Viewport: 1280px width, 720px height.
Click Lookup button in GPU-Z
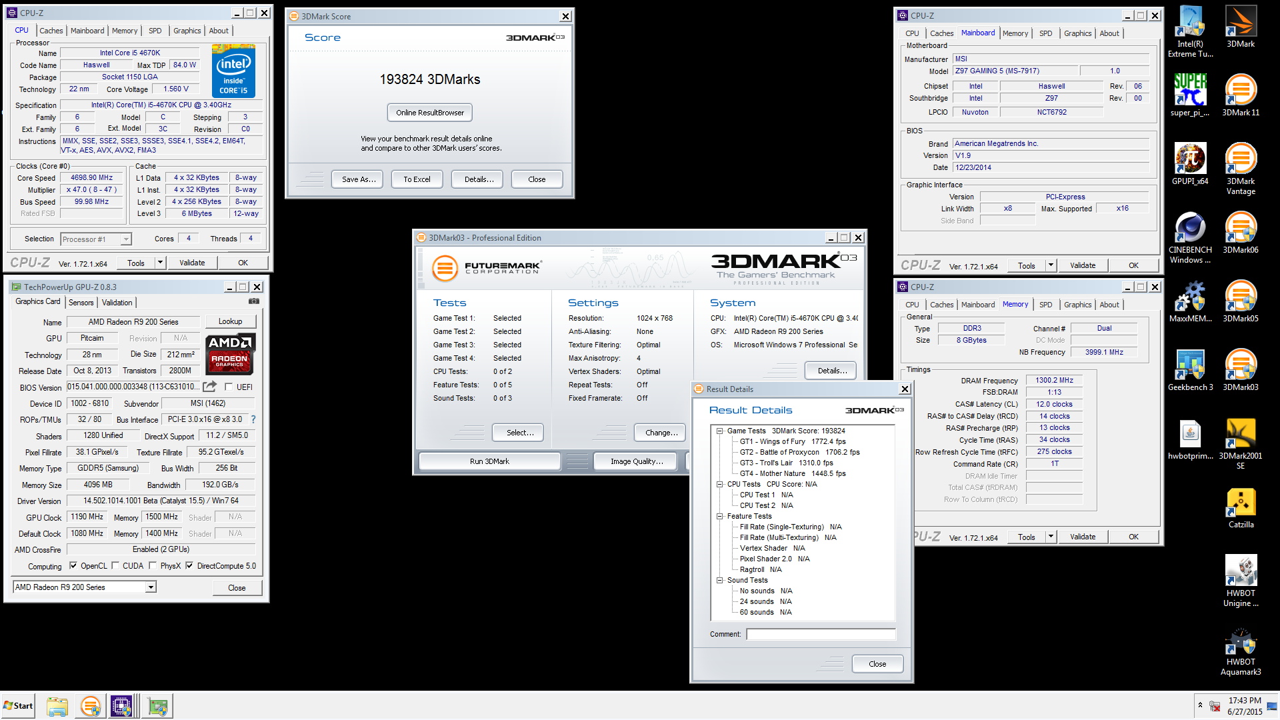tap(231, 321)
